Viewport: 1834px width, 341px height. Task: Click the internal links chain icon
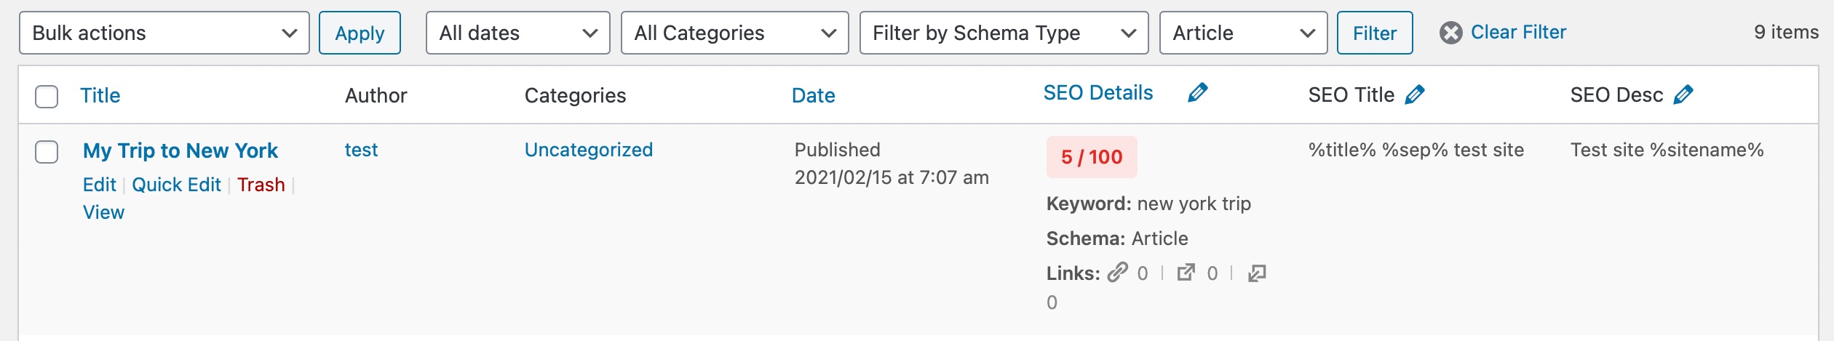pyautogui.click(x=1117, y=273)
